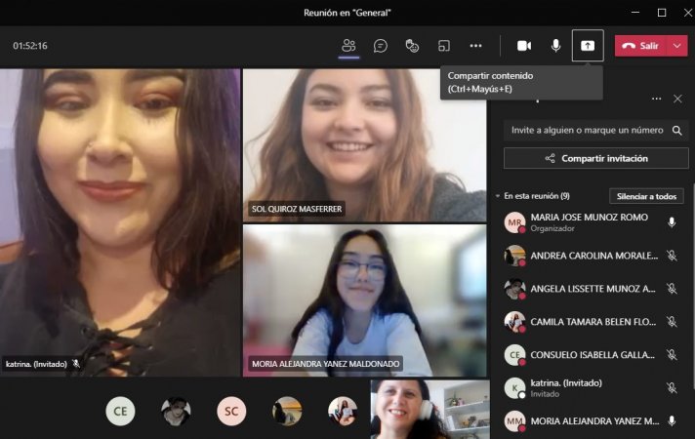Click the Compartir invitación button
The height and width of the screenshot is (439, 695).
pos(595,158)
